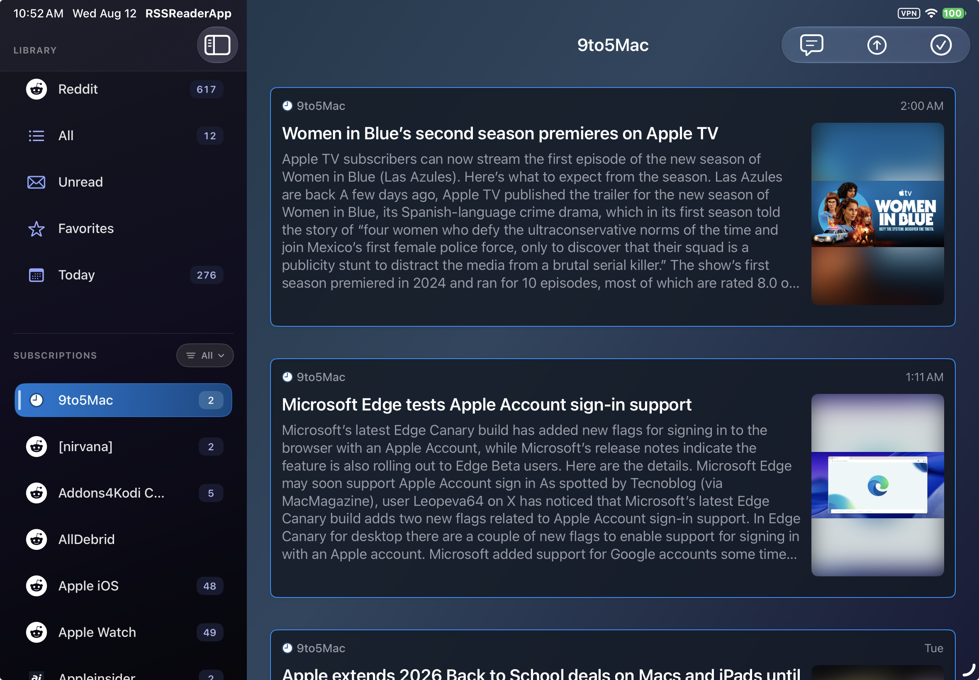Click the Women in Blue article thumbnail
This screenshot has width=979, height=680.
(877, 214)
